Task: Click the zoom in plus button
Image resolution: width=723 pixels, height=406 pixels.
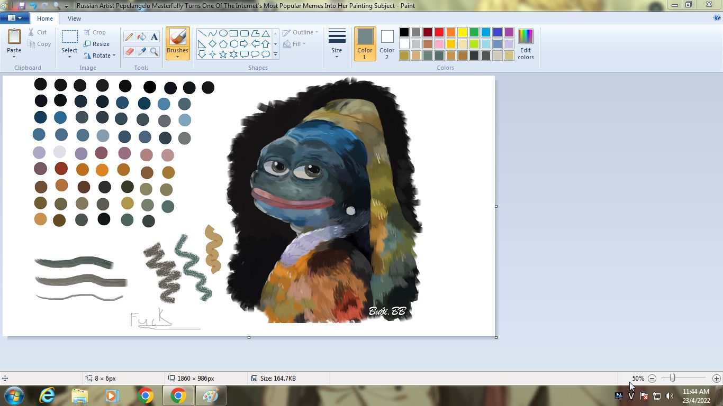Action: pyautogui.click(x=716, y=379)
